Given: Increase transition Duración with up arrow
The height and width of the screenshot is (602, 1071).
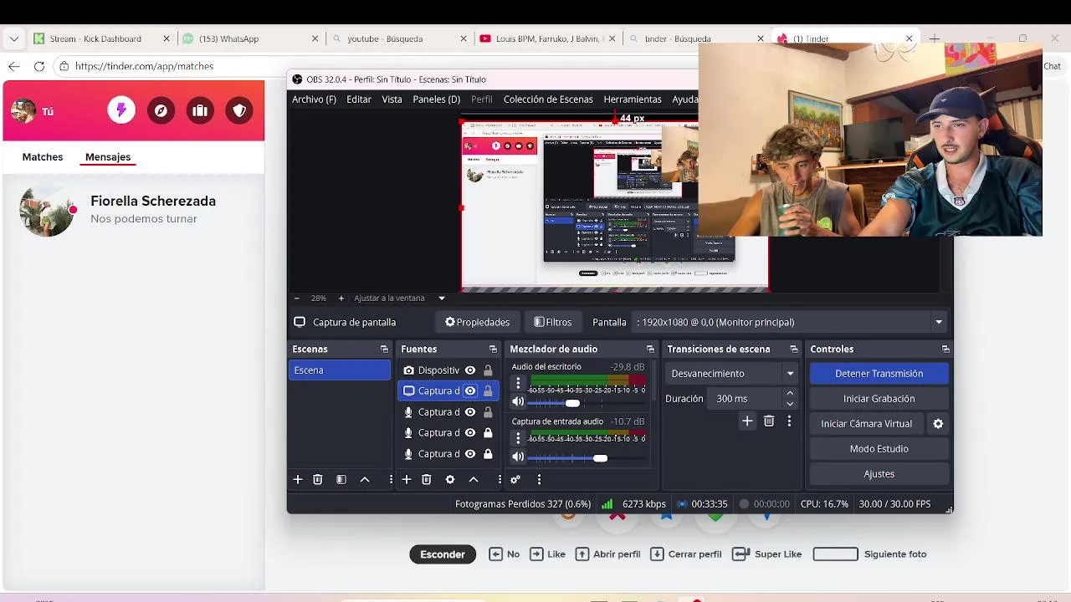Looking at the screenshot, I should 790,393.
